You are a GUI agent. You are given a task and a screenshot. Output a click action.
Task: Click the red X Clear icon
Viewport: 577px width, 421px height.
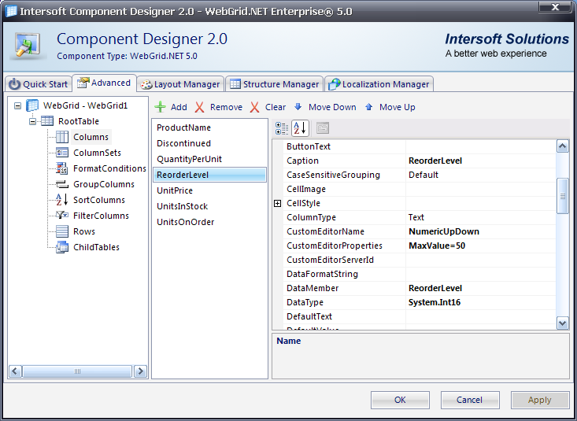(254, 107)
